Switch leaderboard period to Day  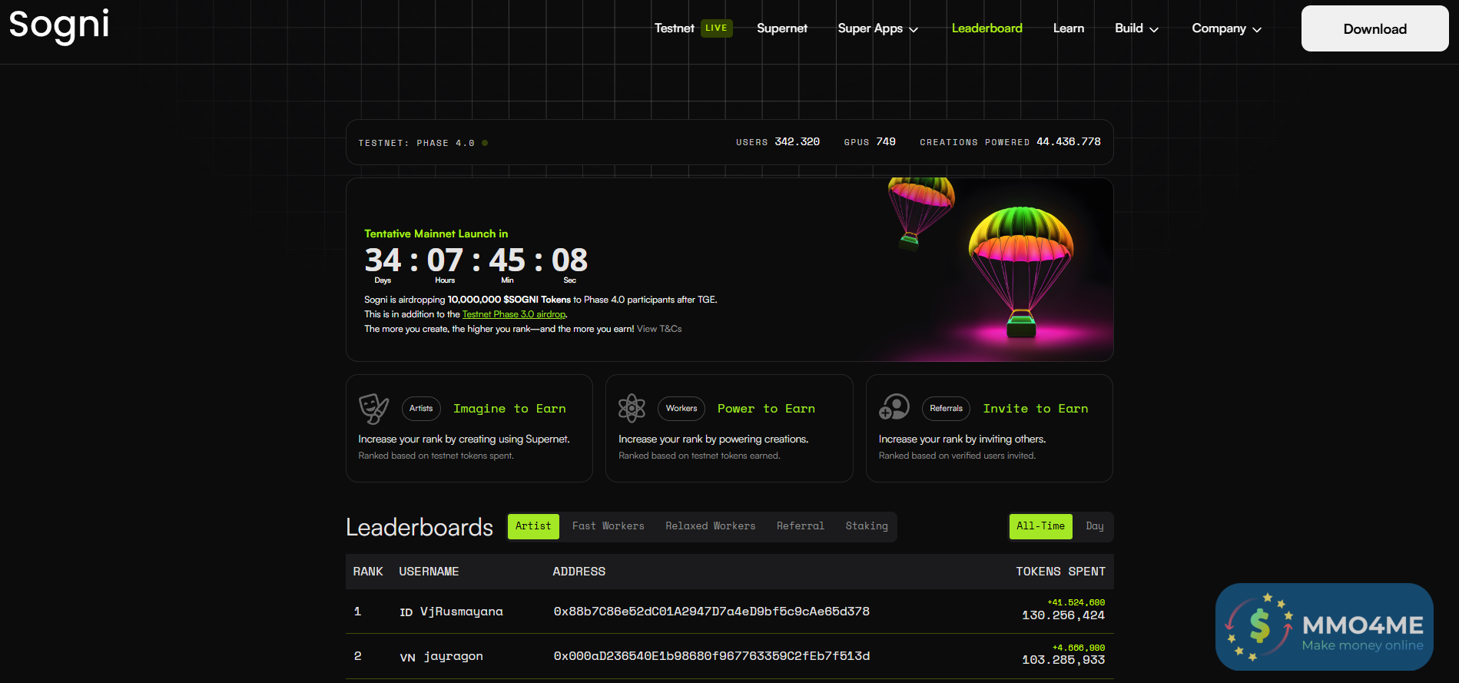pyautogui.click(x=1095, y=526)
